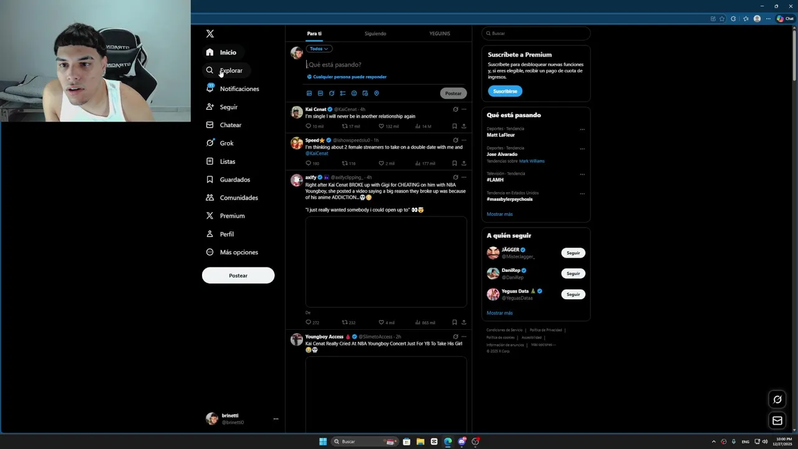Favorite this page with star icon

click(722, 19)
